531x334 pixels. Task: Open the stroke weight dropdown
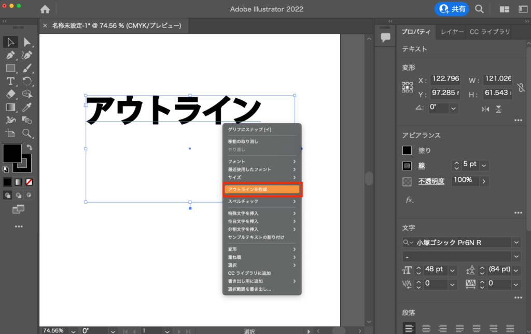pyautogui.click(x=484, y=165)
